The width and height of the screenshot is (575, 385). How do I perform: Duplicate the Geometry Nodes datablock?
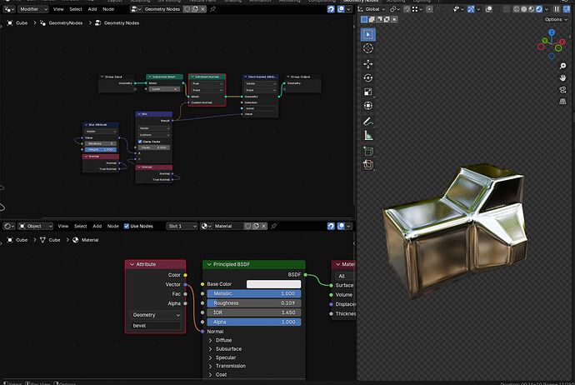pos(195,9)
